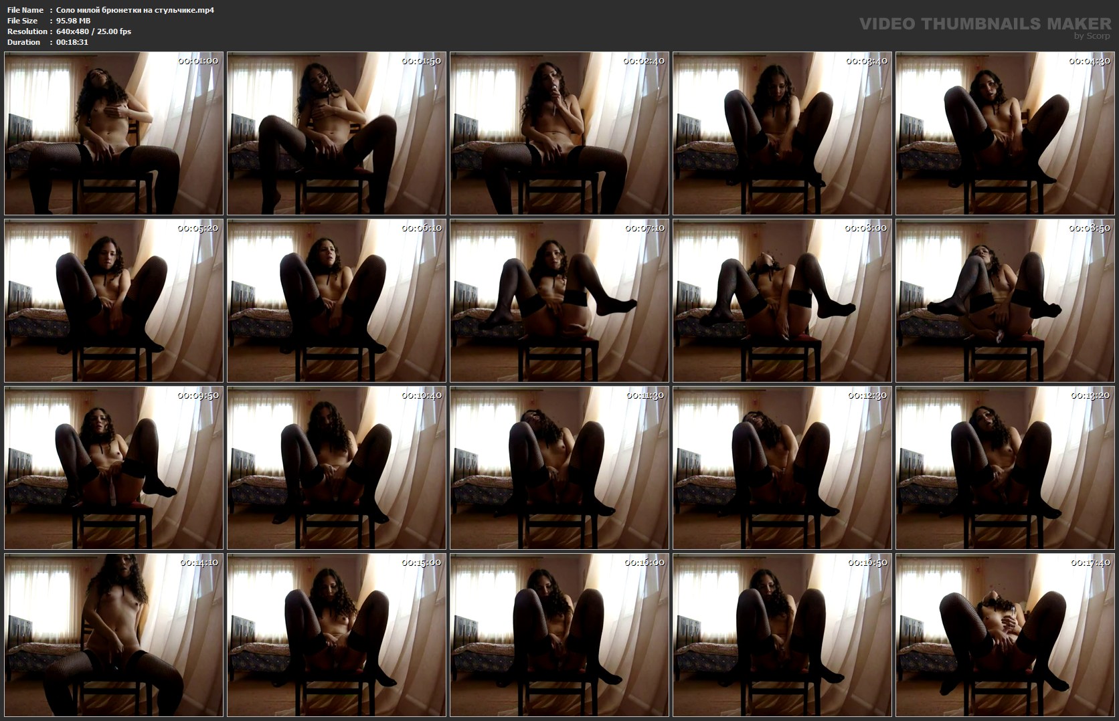This screenshot has height=721, width=1119.
Task: Click the frame timestamped 00:16:00
Action: (559, 635)
